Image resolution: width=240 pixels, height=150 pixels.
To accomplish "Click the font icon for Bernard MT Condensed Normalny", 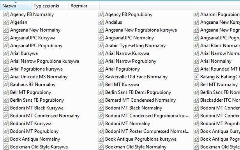I will (x=101, y=100).
